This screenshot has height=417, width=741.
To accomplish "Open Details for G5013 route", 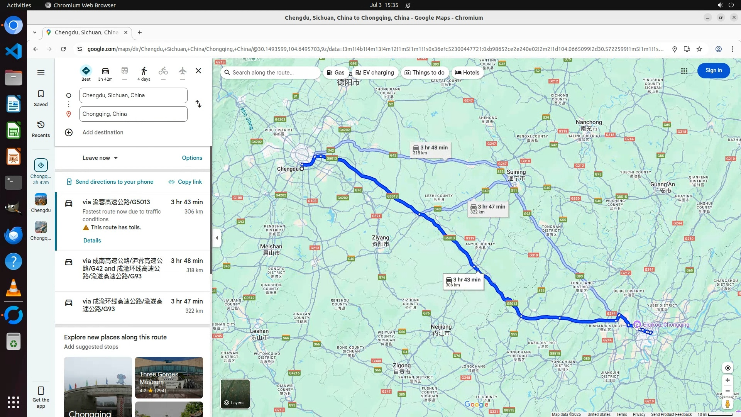I will coord(92,241).
